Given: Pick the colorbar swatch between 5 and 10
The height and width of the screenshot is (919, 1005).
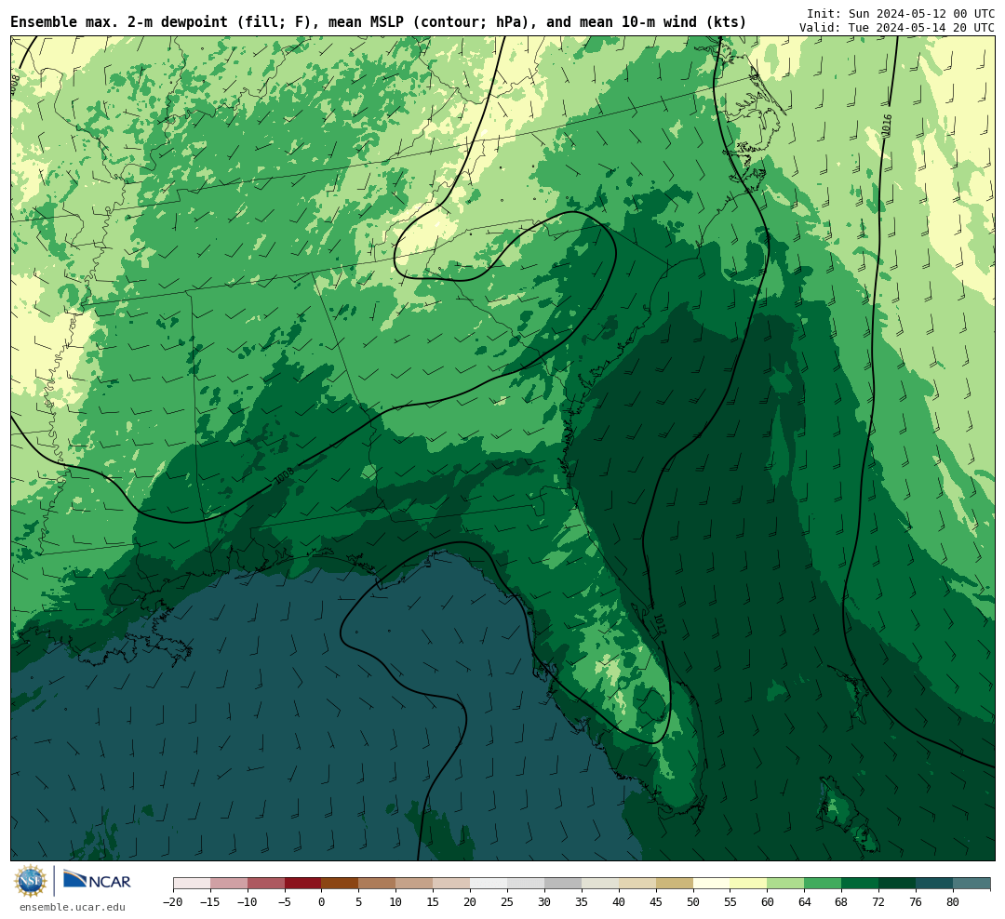Looking at the screenshot, I should (x=378, y=884).
